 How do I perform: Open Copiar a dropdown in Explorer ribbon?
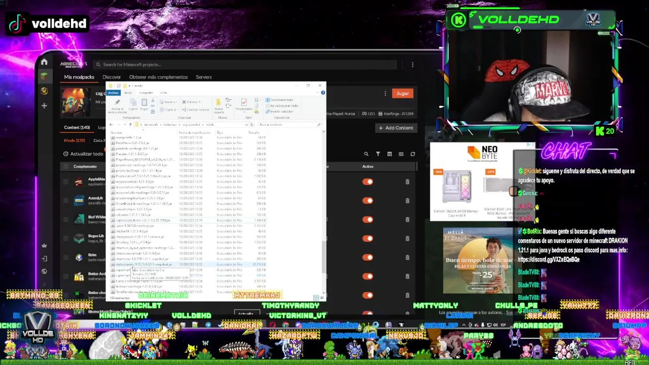tap(169, 109)
